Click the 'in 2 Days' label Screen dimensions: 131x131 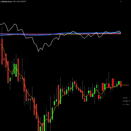point(126,104)
